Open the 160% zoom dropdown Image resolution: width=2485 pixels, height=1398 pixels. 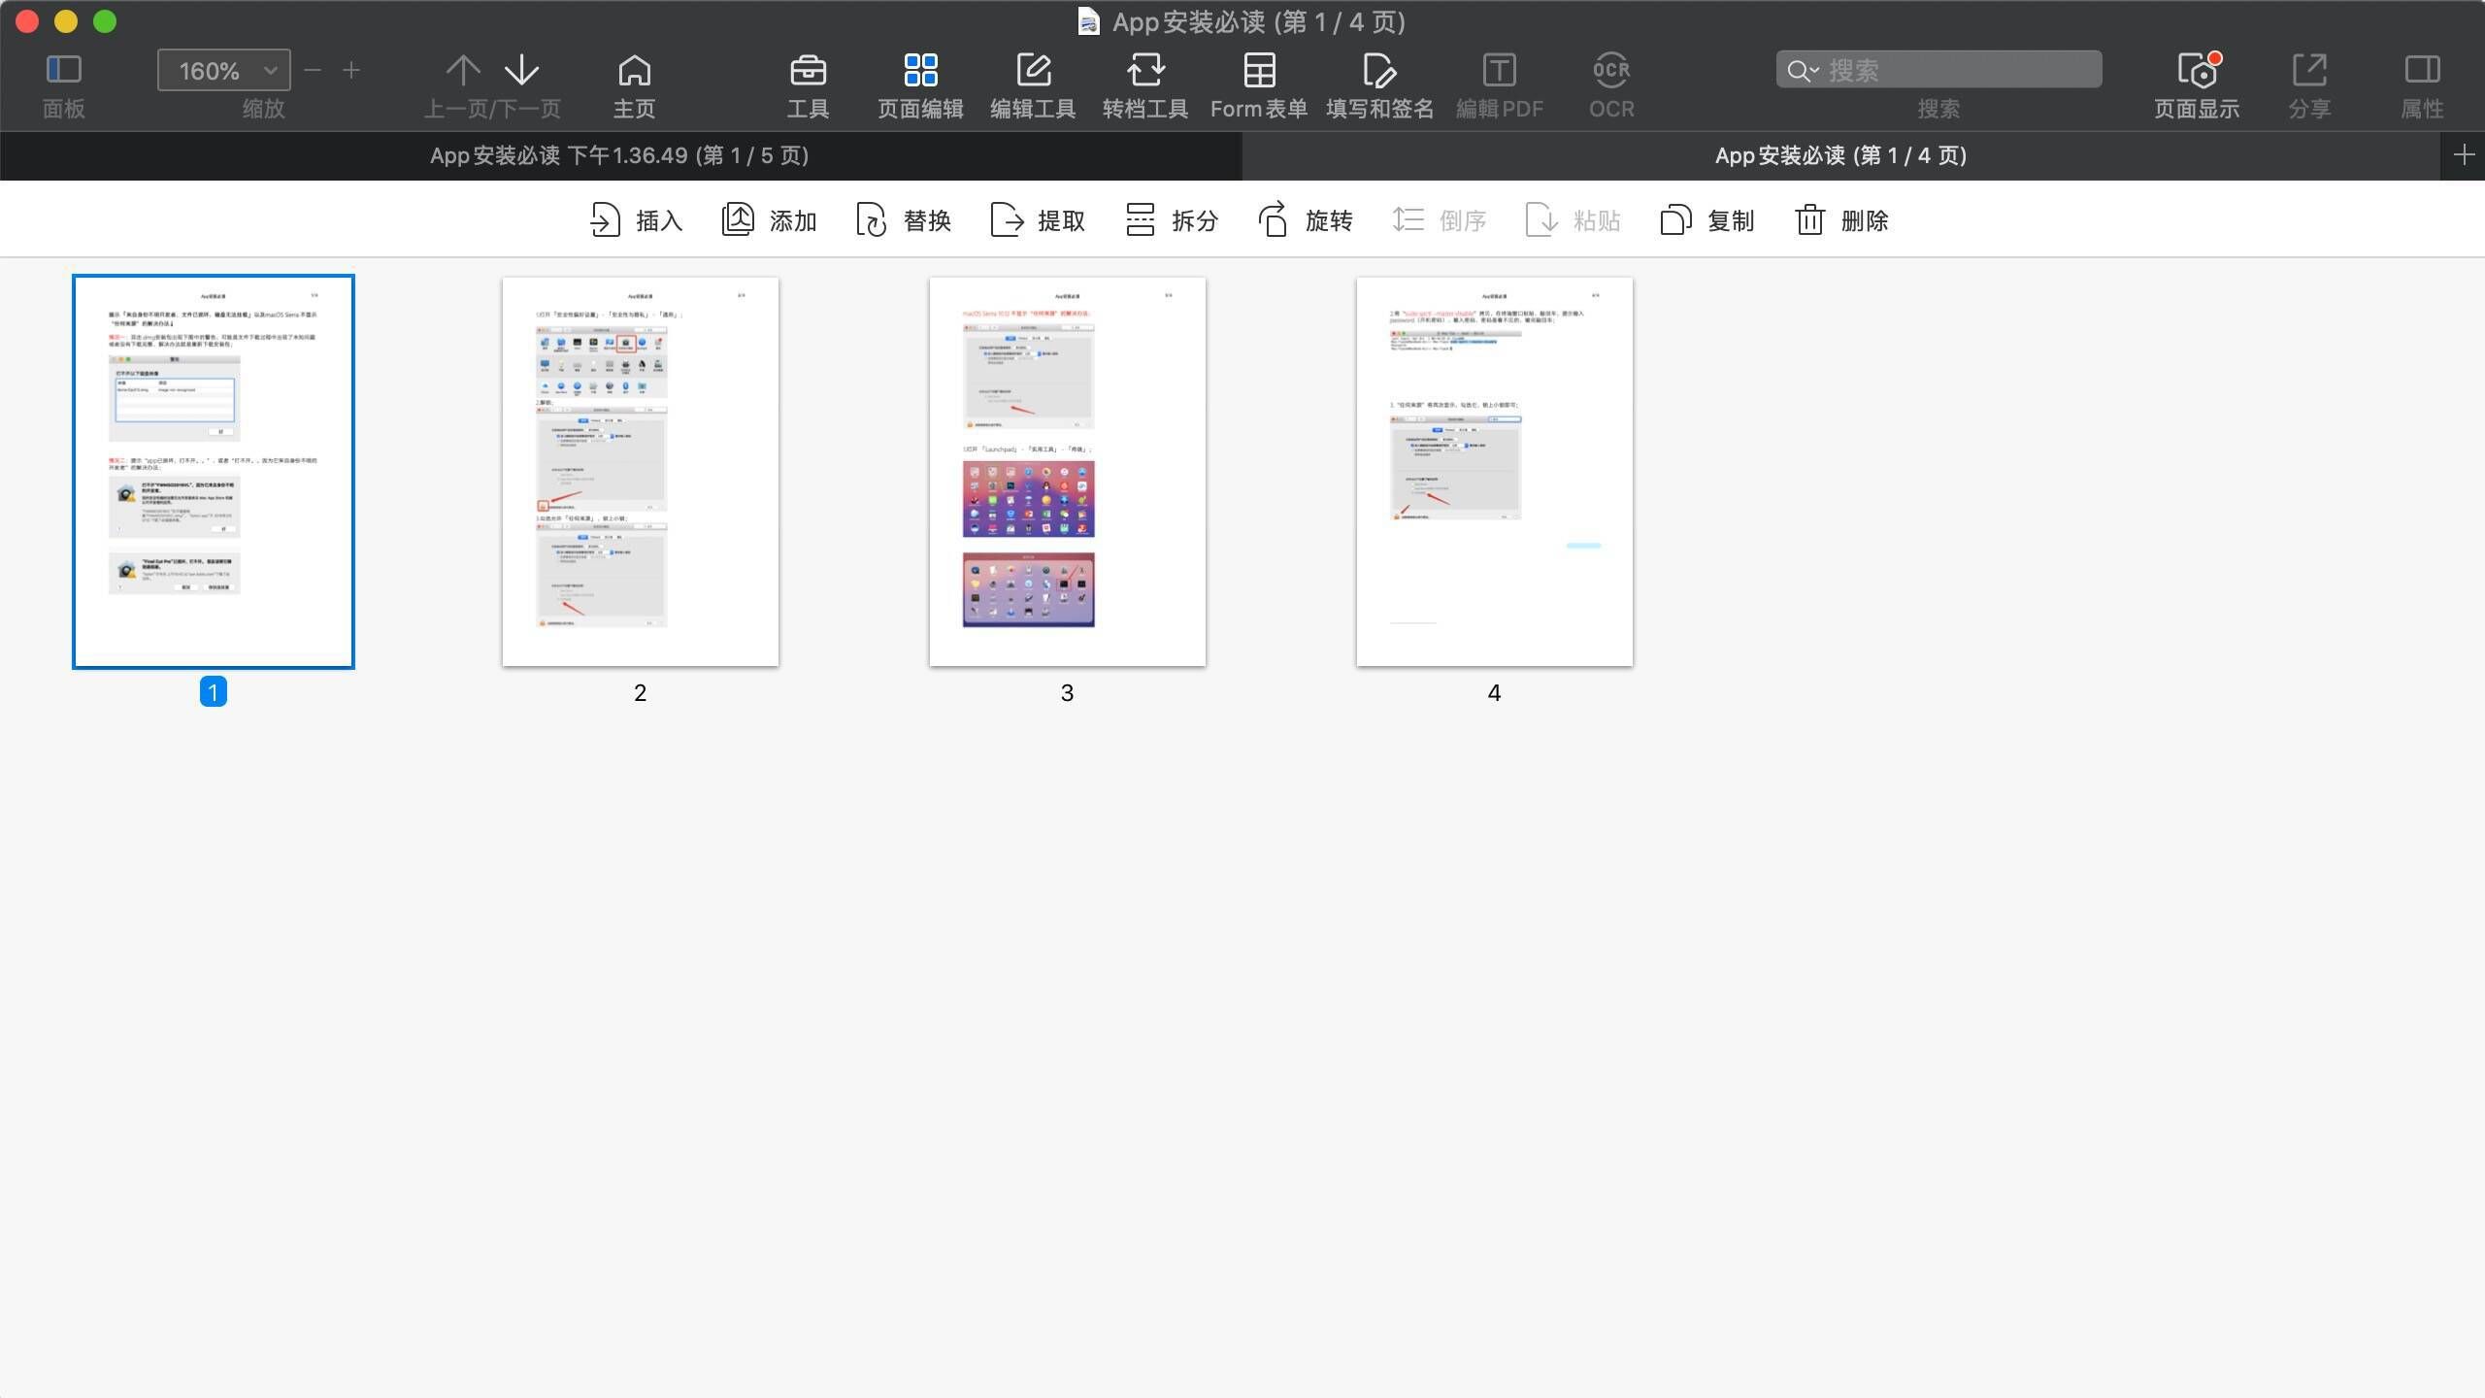tap(224, 70)
